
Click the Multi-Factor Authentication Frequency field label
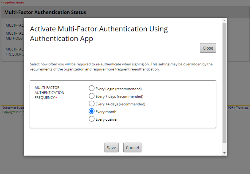pyautogui.click(x=49, y=93)
